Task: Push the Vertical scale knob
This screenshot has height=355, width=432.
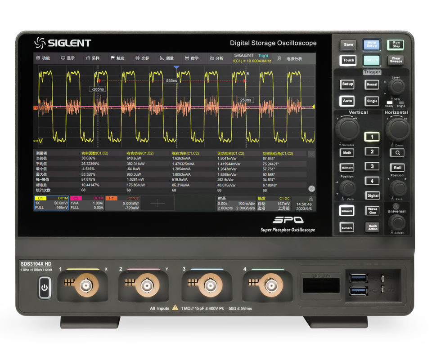Action: pyautogui.click(x=348, y=129)
